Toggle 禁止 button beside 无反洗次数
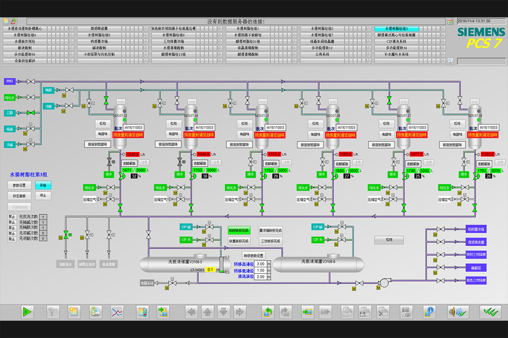Screen dimensions: 508x338 pos(12,217)
